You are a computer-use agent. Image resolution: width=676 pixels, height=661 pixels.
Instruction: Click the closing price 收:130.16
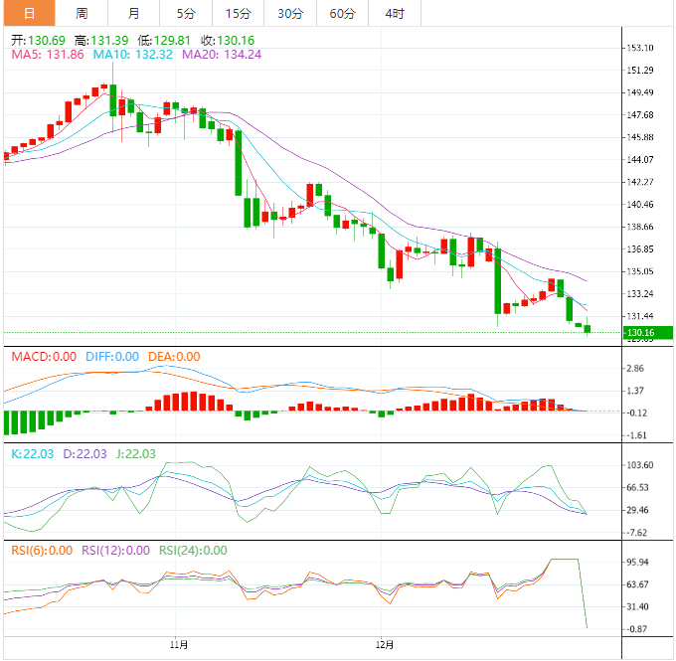click(228, 41)
